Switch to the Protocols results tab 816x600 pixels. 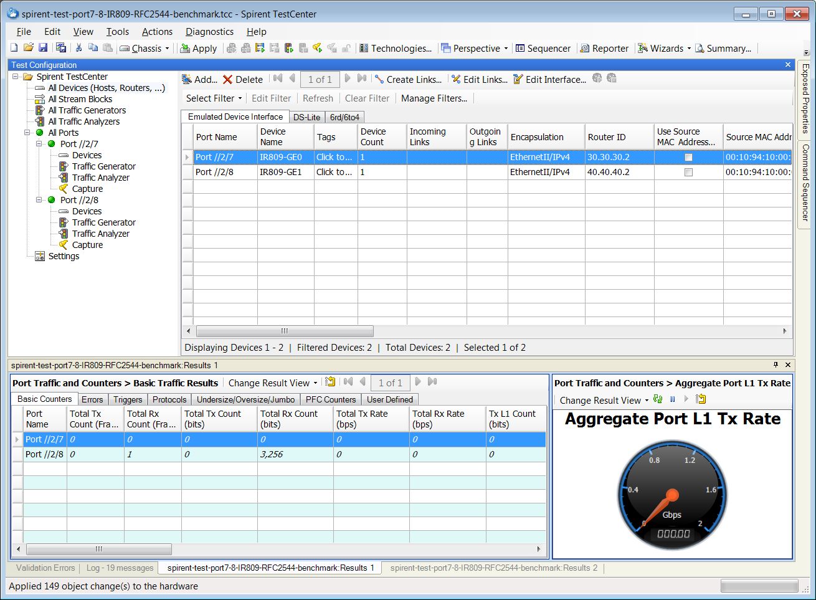click(x=169, y=399)
